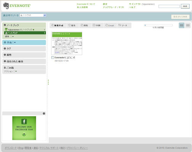Click the 保存された検索 button in header bar

tap(180, 17)
